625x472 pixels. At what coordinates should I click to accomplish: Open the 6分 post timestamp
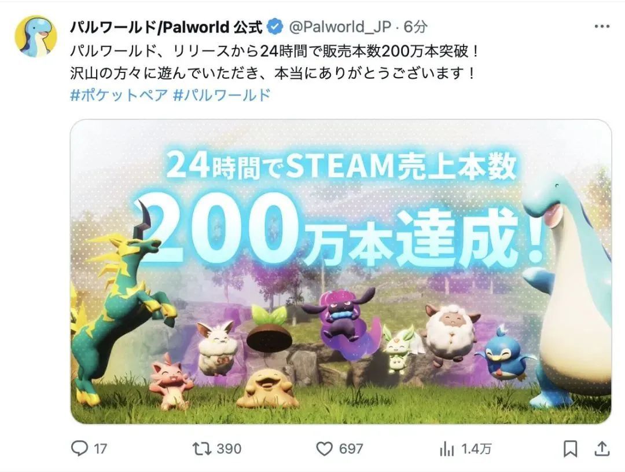coord(416,27)
